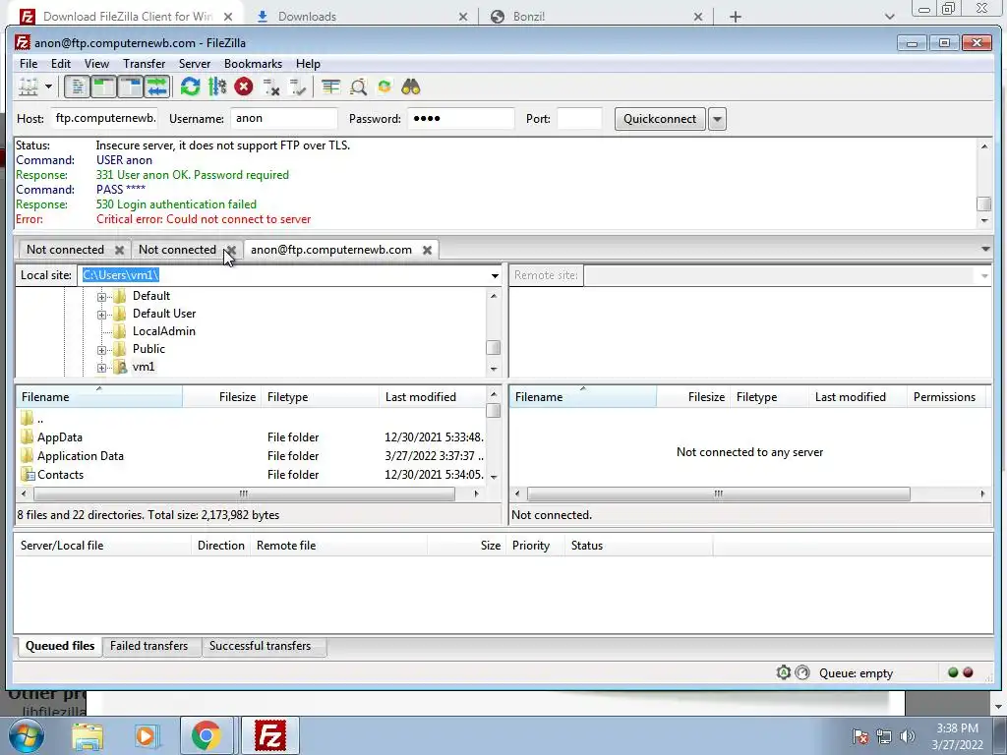Expand the vm1 folder tree node
The image size is (1007, 755).
[101, 368]
